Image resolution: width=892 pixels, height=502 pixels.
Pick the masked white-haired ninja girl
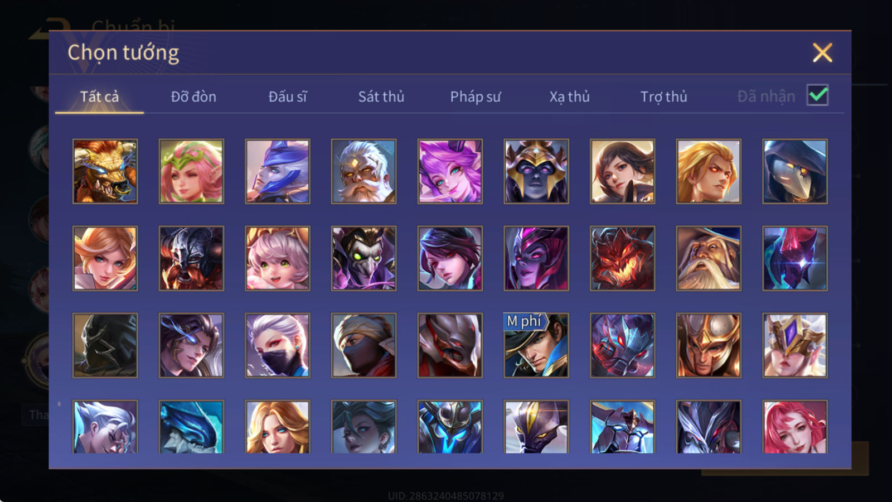(x=278, y=345)
